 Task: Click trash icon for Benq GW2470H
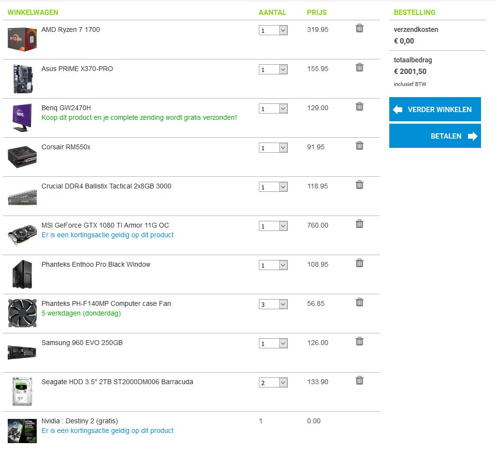coord(359,106)
